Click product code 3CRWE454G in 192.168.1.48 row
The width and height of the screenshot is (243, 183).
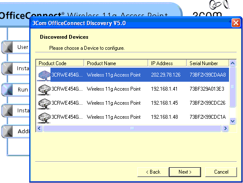tap(67, 117)
